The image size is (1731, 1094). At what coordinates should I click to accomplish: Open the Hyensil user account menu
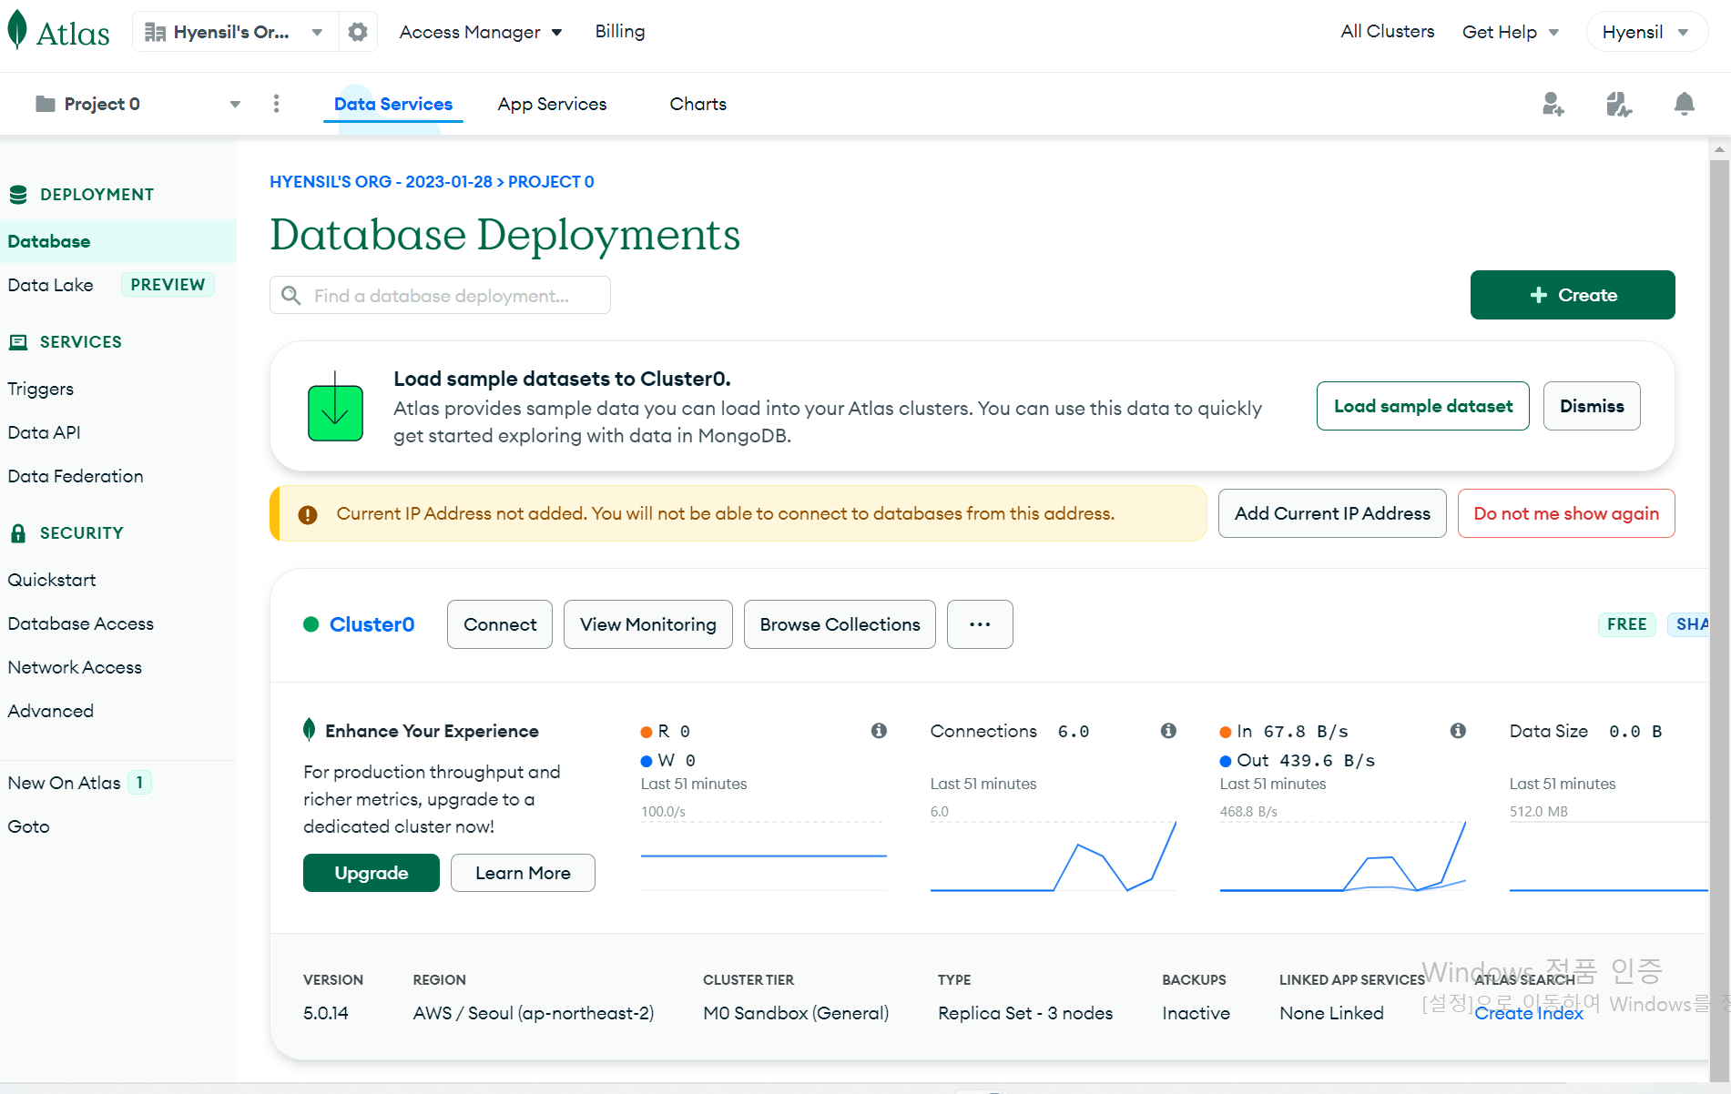pos(1646,32)
